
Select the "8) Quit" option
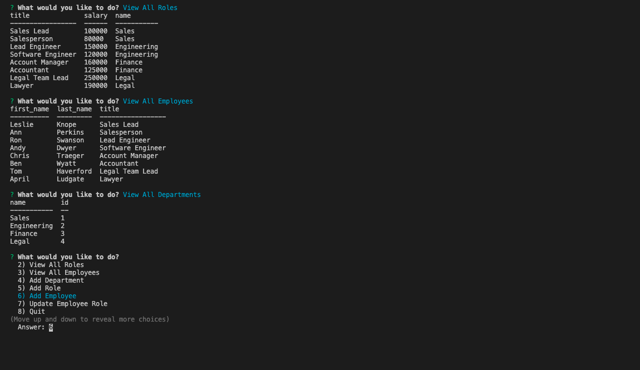(31, 311)
